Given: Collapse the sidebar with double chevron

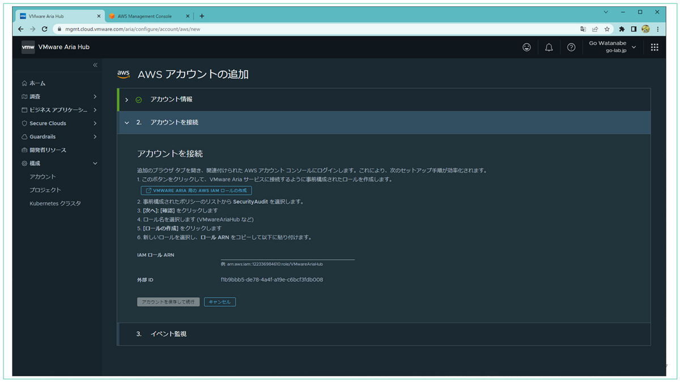Looking at the screenshot, I should click(x=95, y=66).
